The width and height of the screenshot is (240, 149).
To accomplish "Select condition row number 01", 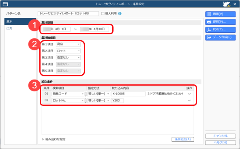I will pyautogui.click(x=46, y=94).
